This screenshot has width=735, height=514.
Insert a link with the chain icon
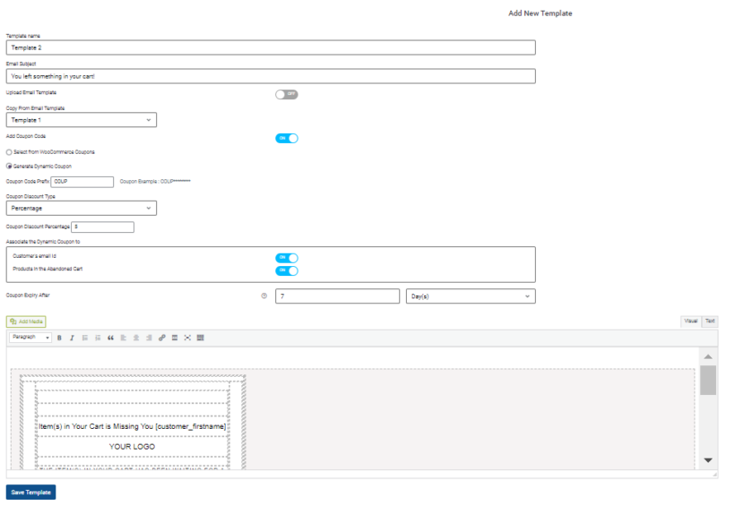(x=161, y=338)
